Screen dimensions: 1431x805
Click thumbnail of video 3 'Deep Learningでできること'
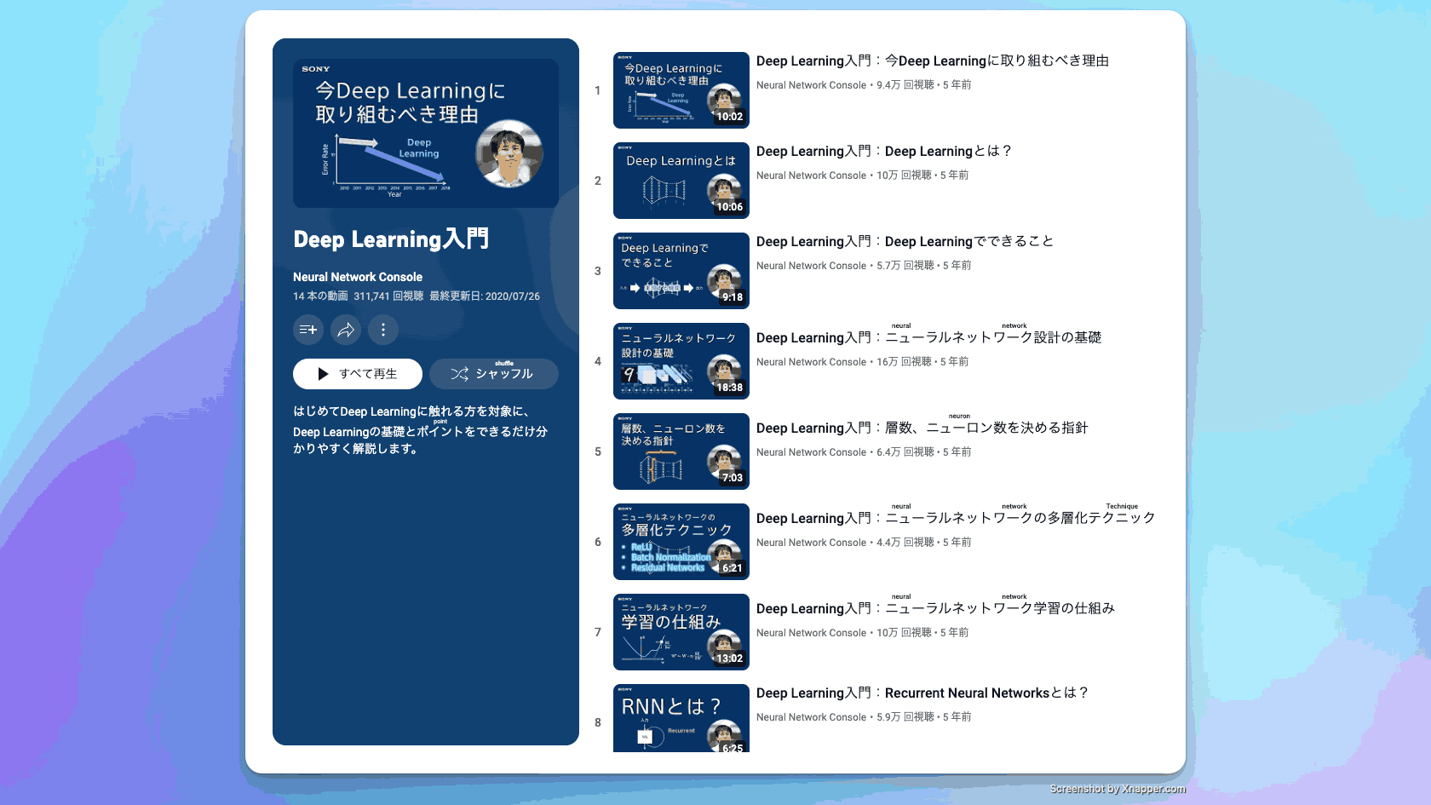pos(681,271)
